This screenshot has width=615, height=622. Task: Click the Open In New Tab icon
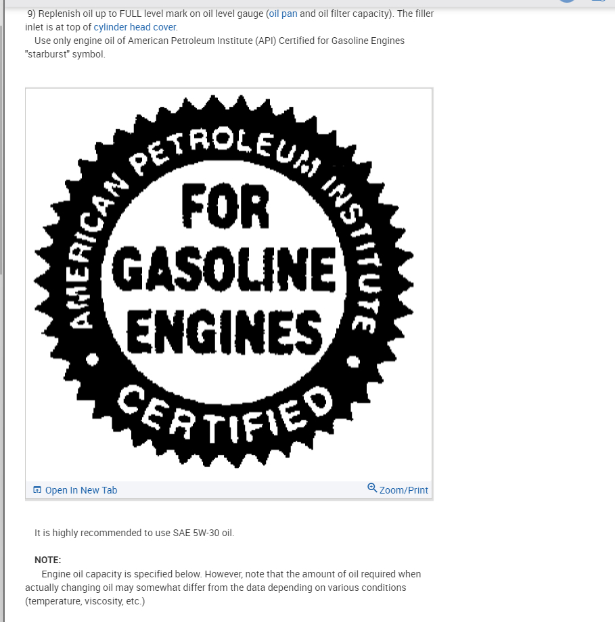pyautogui.click(x=37, y=490)
